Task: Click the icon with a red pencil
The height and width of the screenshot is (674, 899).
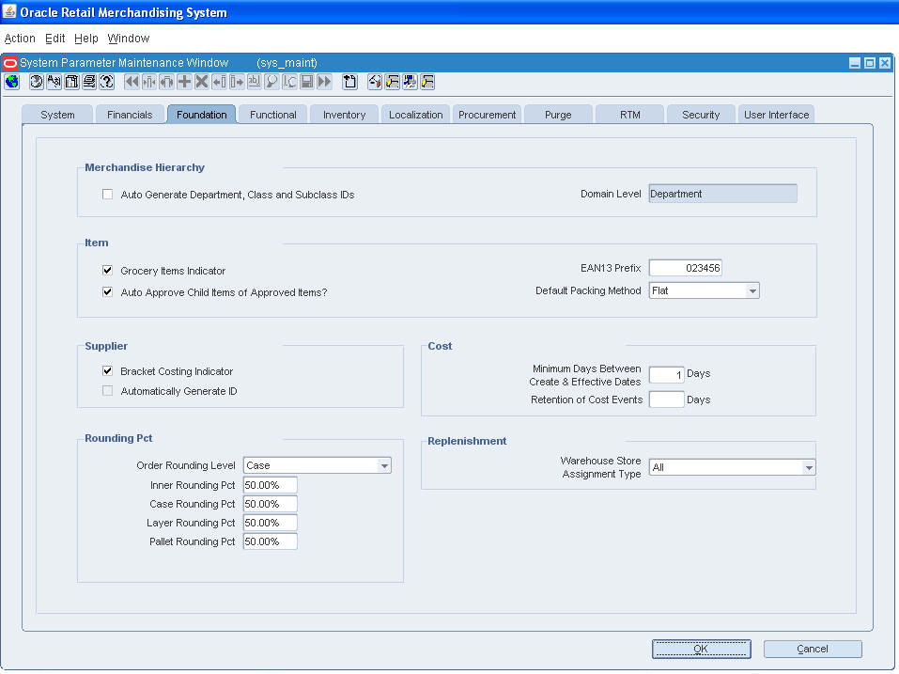Action: [375, 82]
